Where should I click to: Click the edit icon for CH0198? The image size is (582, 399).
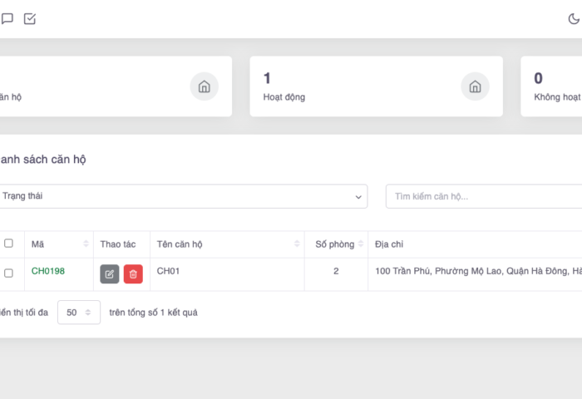coord(110,274)
